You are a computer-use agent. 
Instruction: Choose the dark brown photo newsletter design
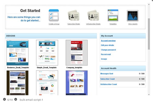pos(17,83)
